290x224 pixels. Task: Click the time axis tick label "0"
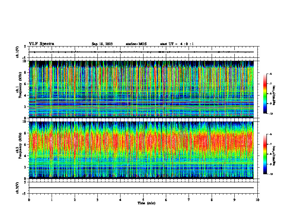pyautogui.click(x=29, y=200)
